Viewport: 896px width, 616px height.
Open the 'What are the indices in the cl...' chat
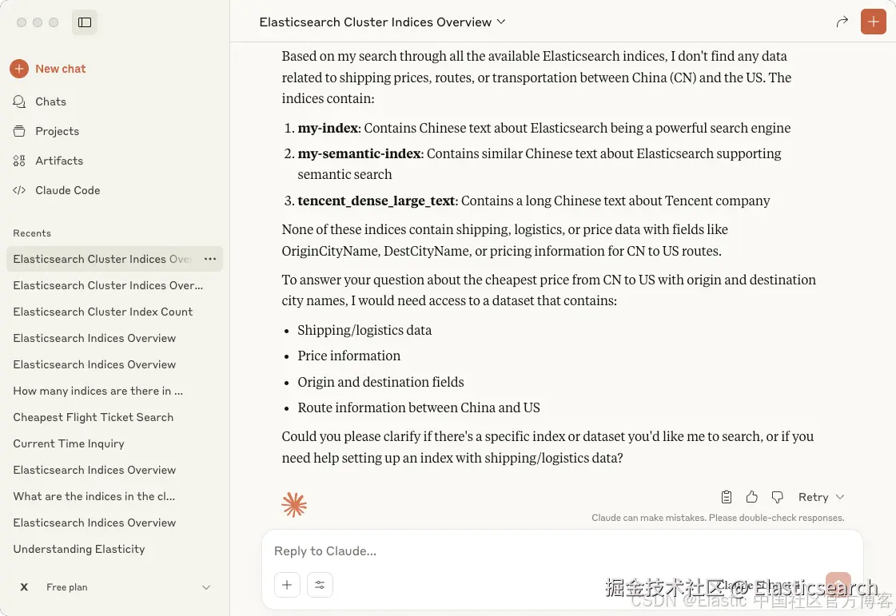pos(94,496)
